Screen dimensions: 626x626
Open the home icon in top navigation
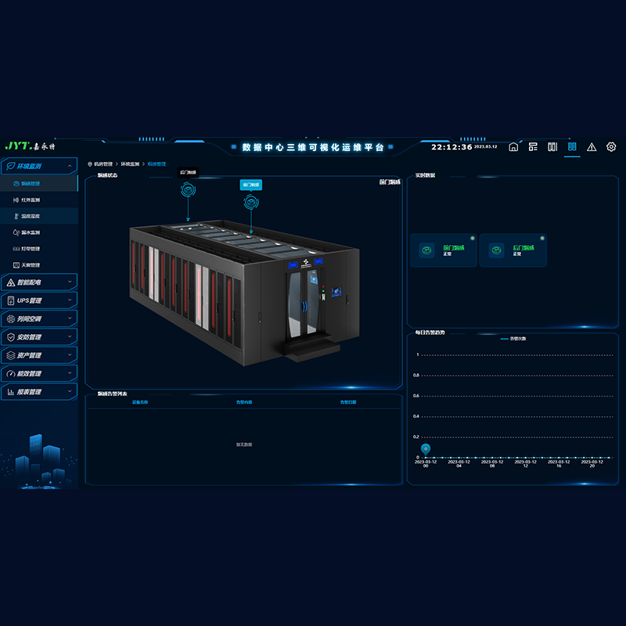point(513,147)
